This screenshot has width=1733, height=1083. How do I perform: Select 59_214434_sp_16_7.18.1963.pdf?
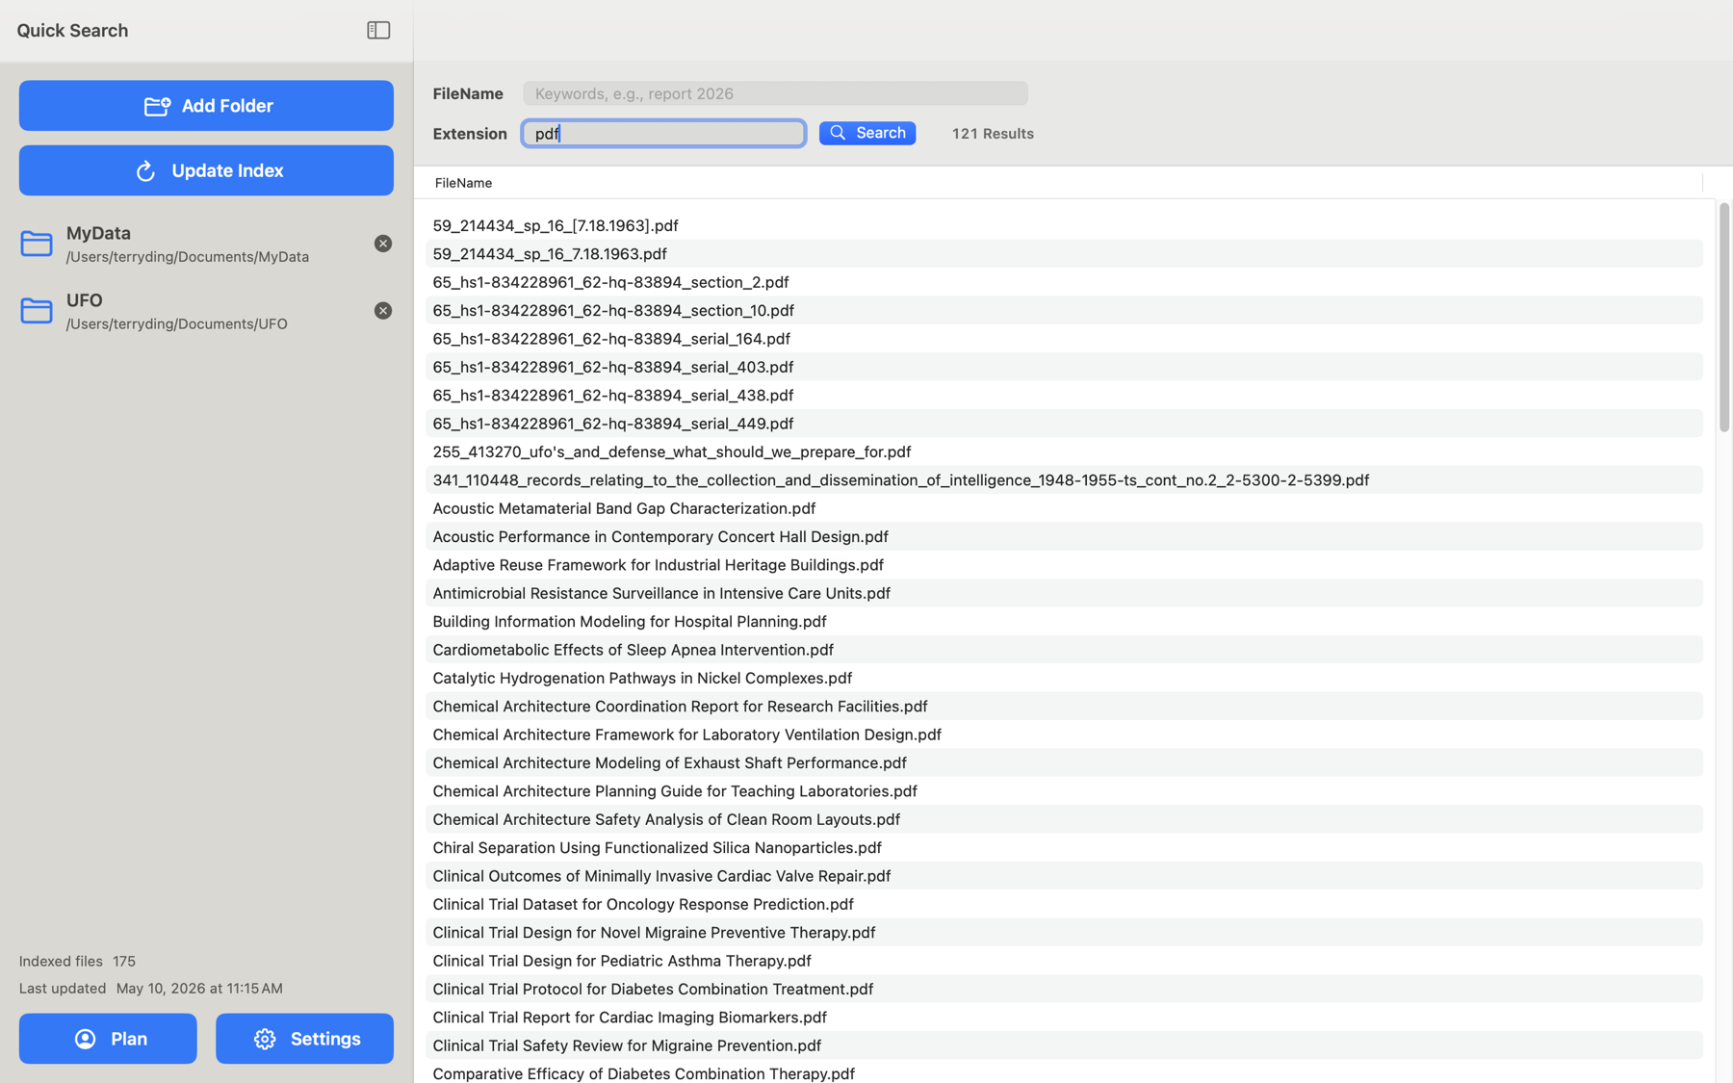(x=1064, y=254)
